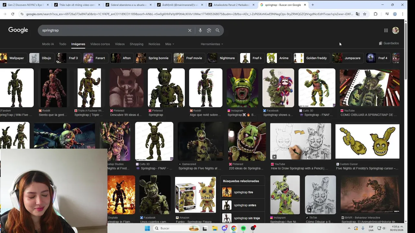The height and width of the screenshot is (233, 415).
Task: Open the Google logo homepage link
Action: pos(18,30)
